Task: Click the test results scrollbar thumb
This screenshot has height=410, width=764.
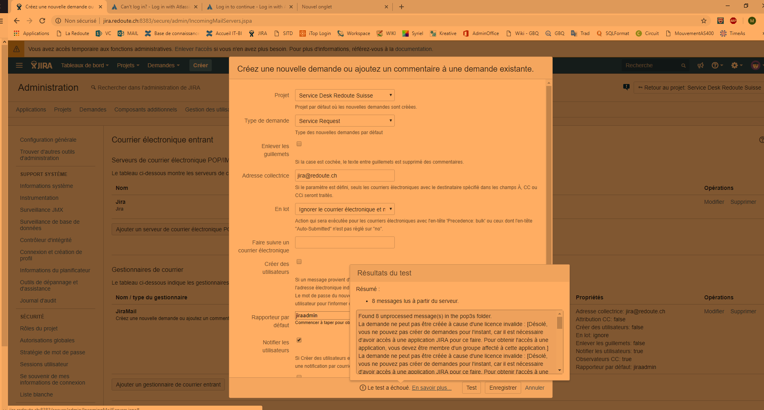Action: coord(559,323)
